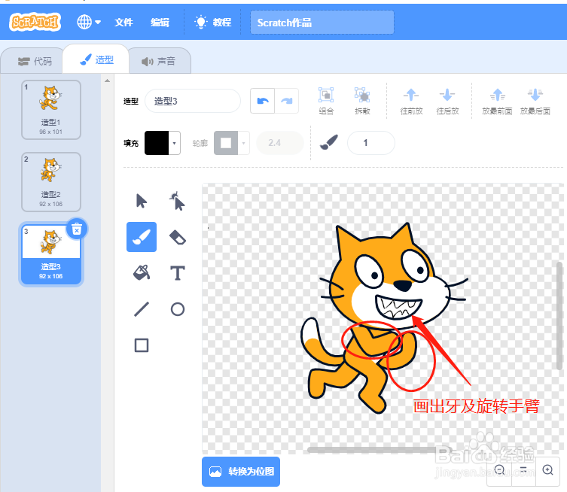Screen dimensions: 567x492
Task: Select the Eraser tool
Action: click(x=177, y=237)
